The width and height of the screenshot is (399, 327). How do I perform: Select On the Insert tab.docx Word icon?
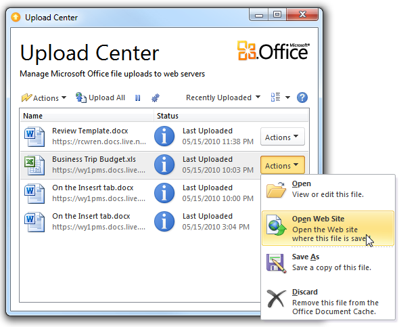[34, 222]
